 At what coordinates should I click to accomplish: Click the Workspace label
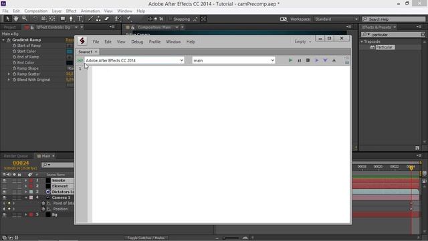pyautogui.click(x=300, y=19)
